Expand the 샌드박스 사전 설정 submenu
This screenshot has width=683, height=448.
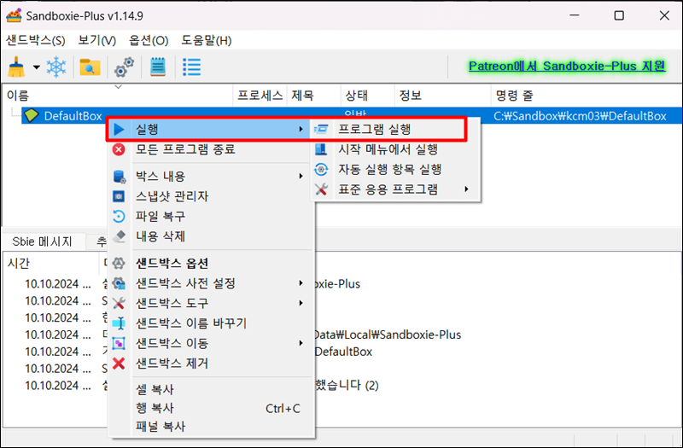210,283
